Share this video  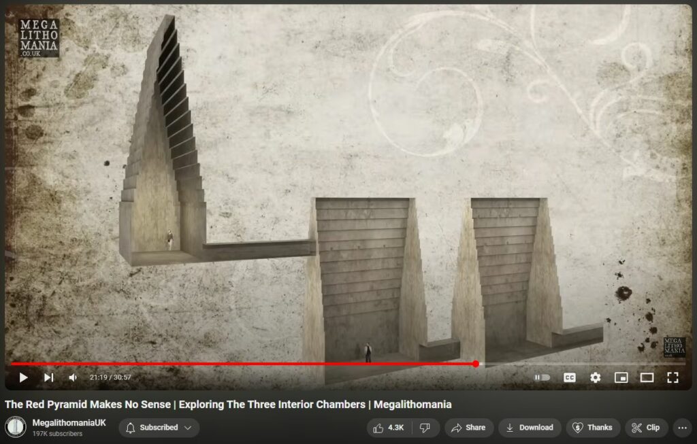click(x=468, y=428)
